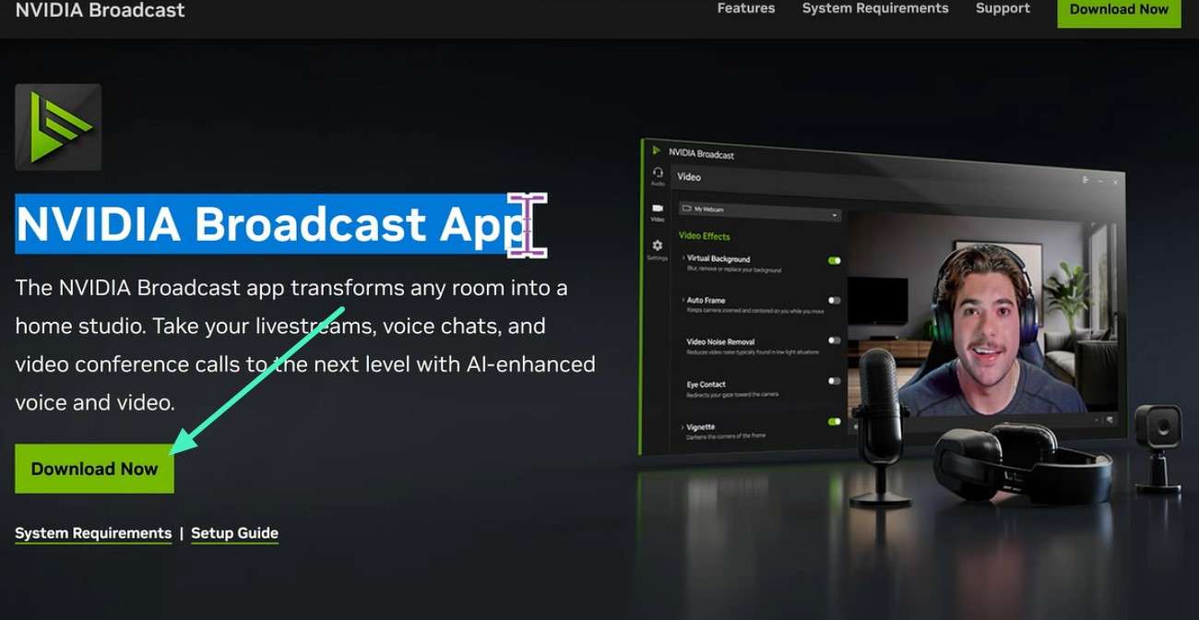Click the webcam video preview of the streamer
1199x620 pixels.
click(983, 314)
